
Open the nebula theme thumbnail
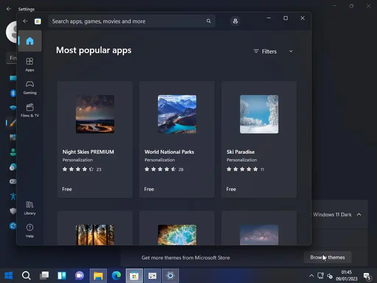177,235
